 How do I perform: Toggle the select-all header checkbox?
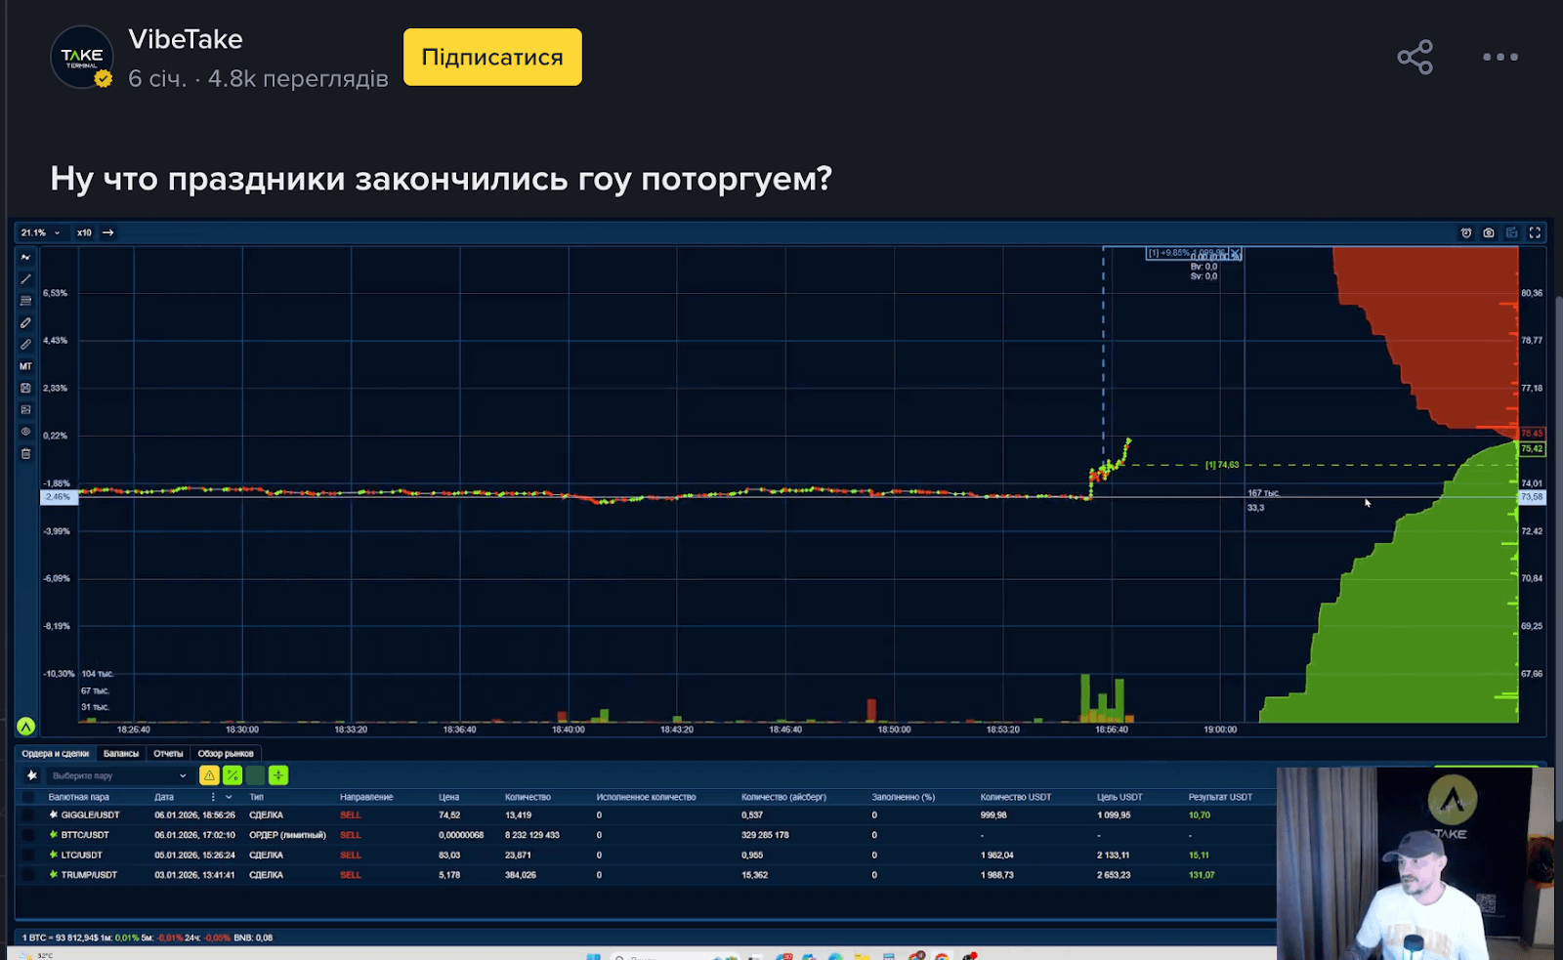click(x=28, y=797)
